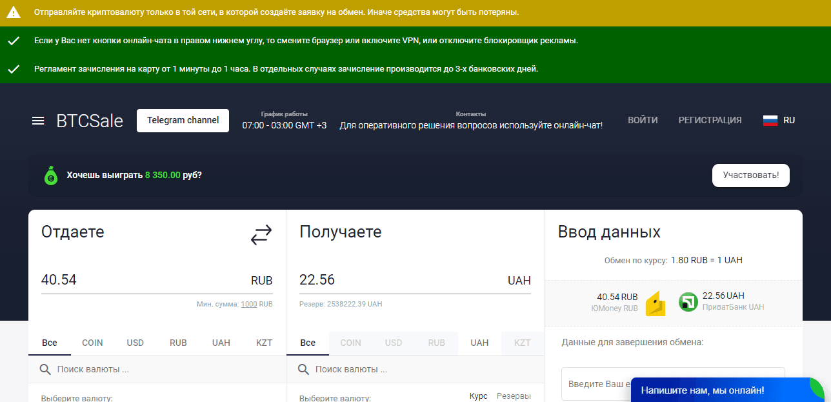Click the Участвовать! button
The height and width of the screenshot is (402, 831).
(750, 175)
